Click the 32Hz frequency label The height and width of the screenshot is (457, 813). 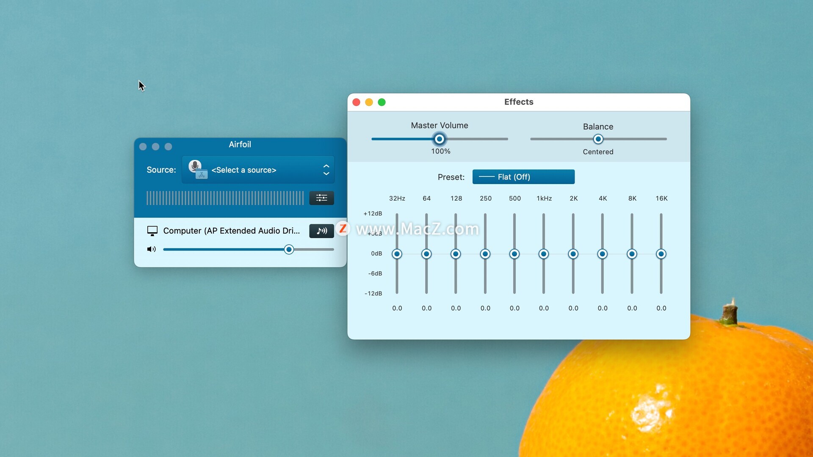[x=397, y=198]
